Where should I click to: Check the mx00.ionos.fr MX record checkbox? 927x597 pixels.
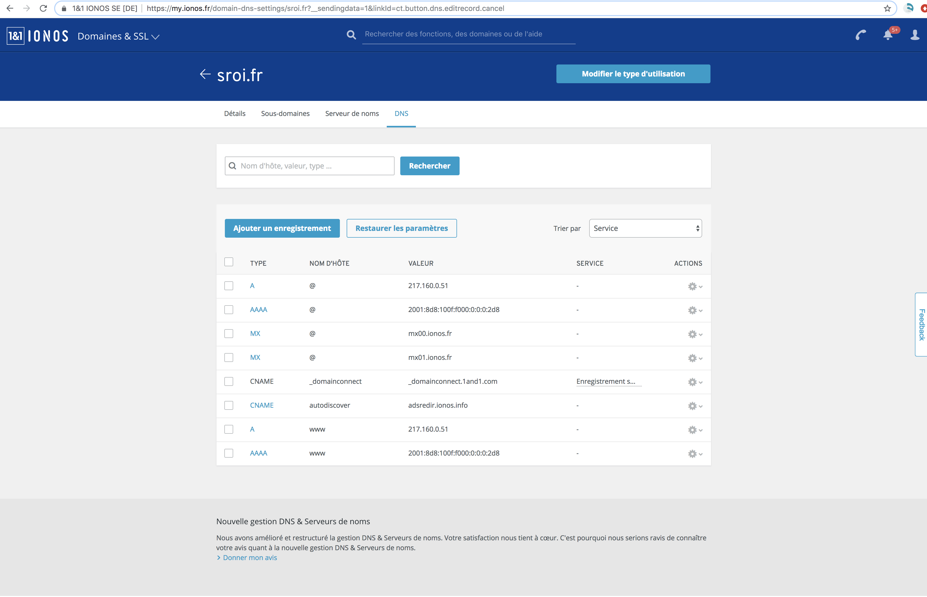pyautogui.click(x=228, y=334)
